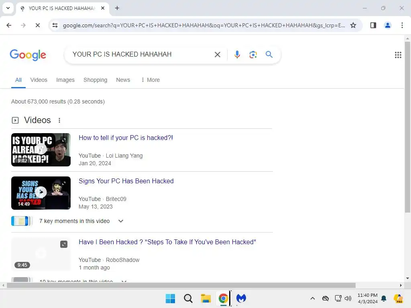Switch to Shopping results tab
This screenshot has width=411, height=308.
(96, 80)
